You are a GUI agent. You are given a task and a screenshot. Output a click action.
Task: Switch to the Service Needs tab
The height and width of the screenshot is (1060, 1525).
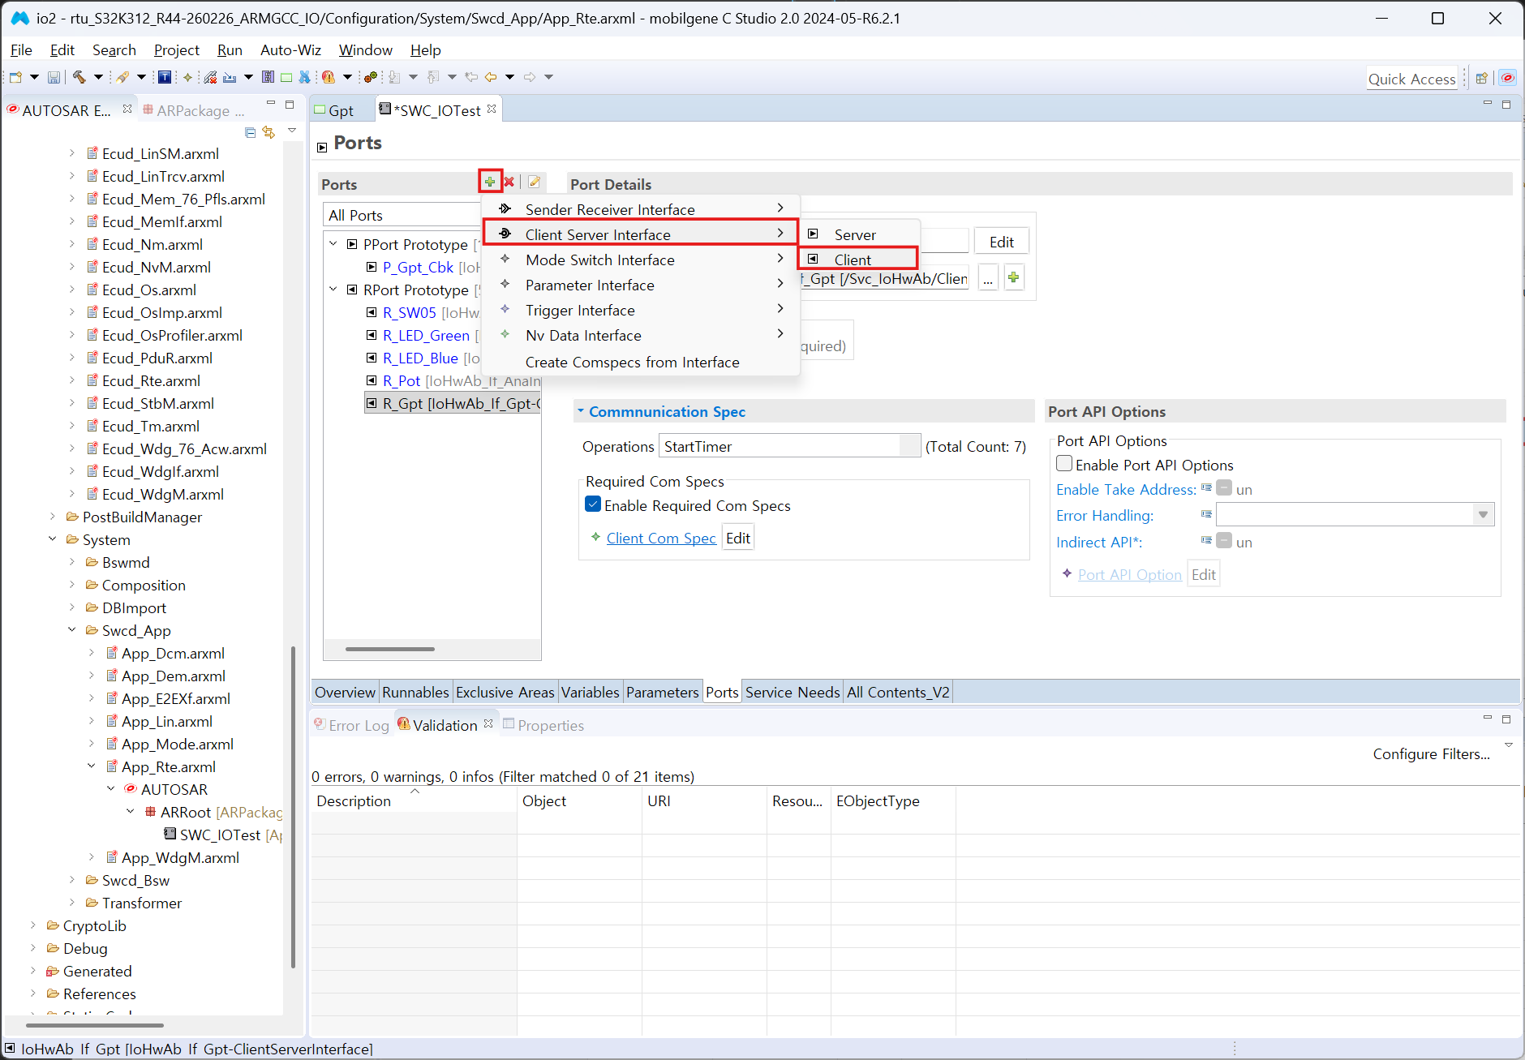(x=793, y=692)
